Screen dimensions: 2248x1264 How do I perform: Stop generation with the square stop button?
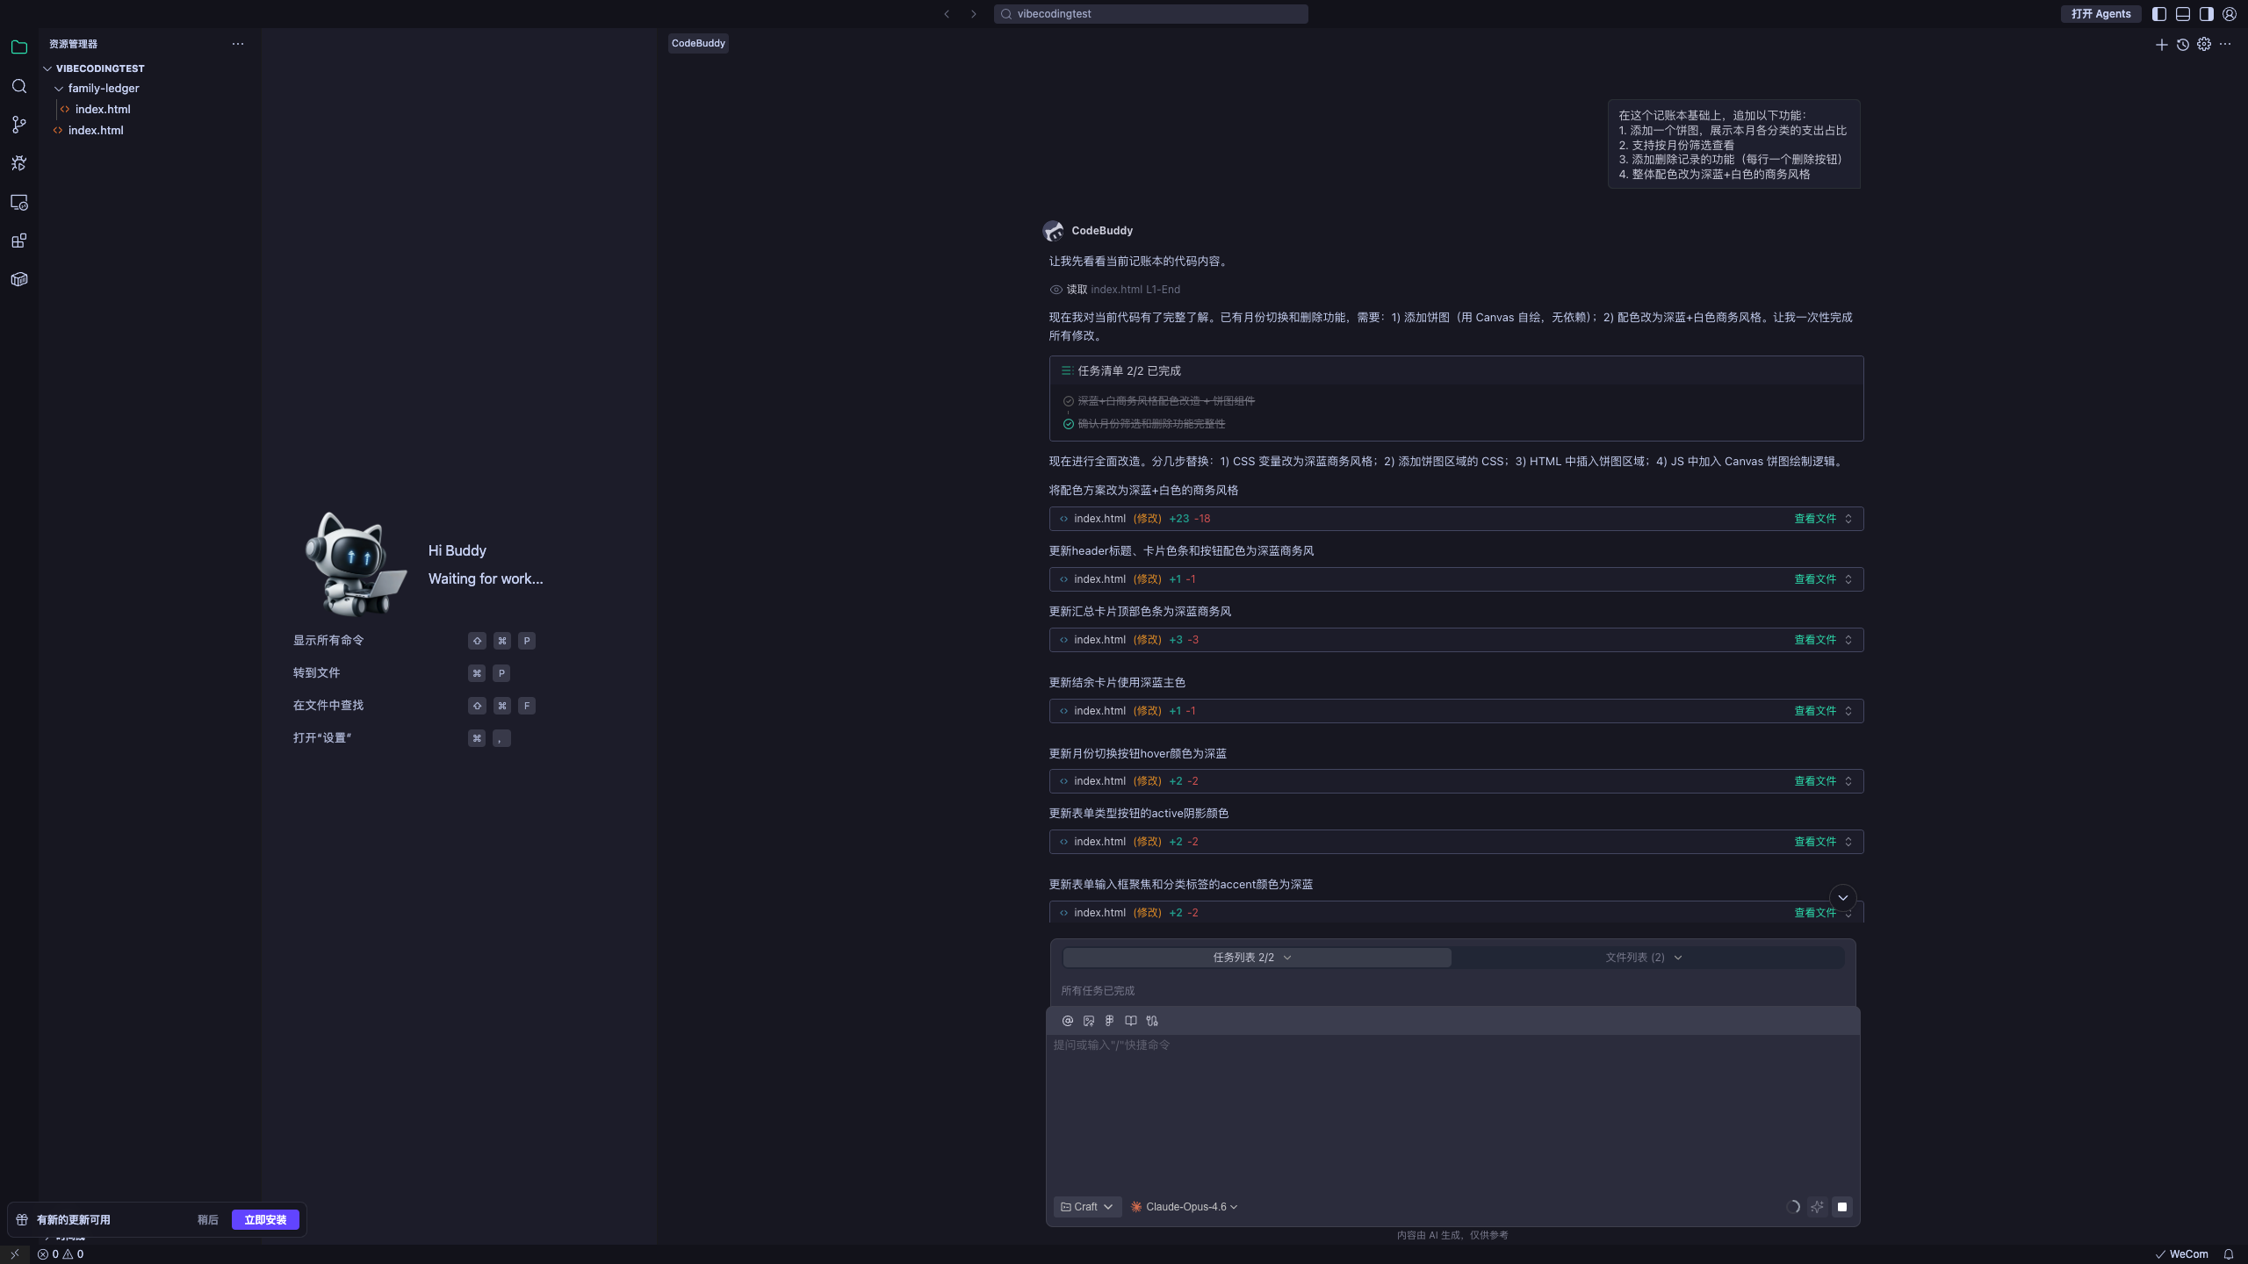pyautogui.click(x=1842, y=1207)
